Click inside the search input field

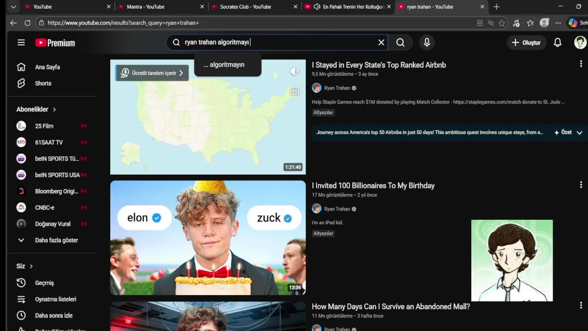coord(277,42)
